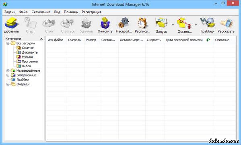This screenshot has height=145, width=241.
Task: Click the Стоп все toolbar icon
Action: point(67,23)
